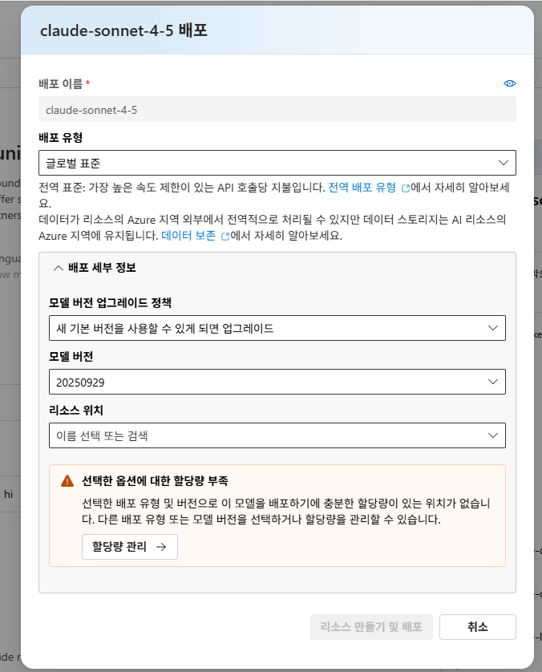
Task: Click the 취소 button
Action: (x=478, y=627)
